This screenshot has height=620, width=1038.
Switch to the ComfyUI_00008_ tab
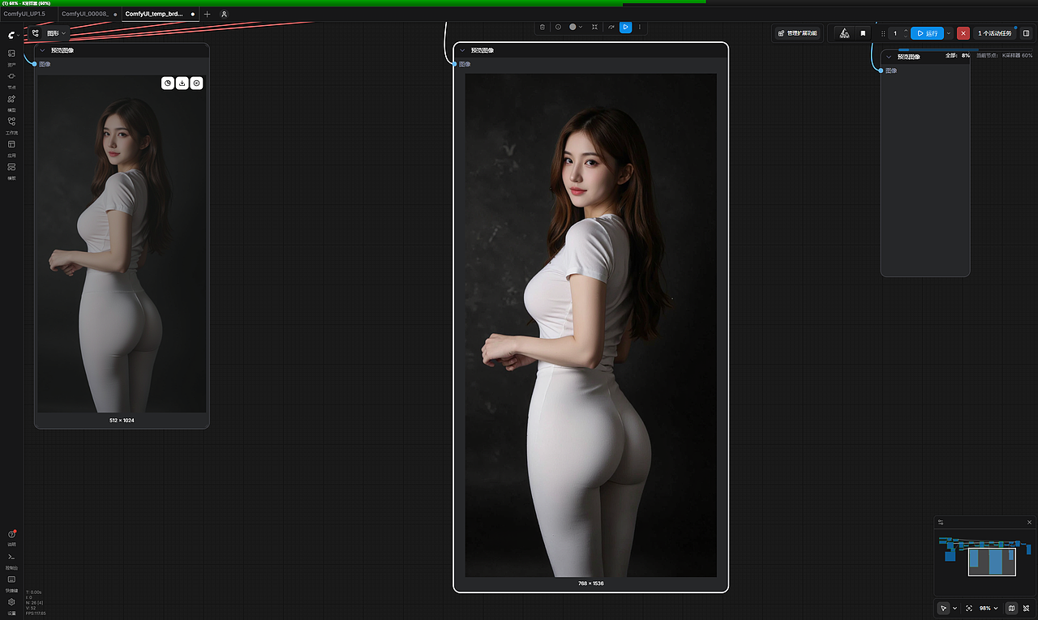[x=88, y=14]
